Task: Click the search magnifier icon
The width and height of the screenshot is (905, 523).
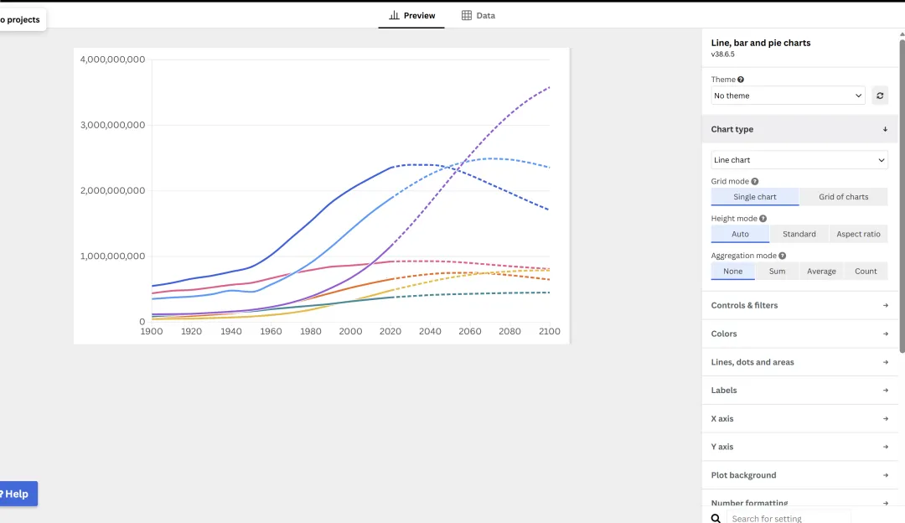Action: 716,519
